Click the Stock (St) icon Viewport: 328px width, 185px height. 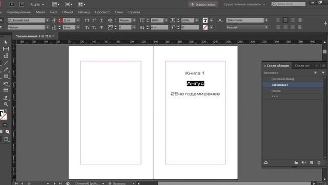(x=22, y=4)
